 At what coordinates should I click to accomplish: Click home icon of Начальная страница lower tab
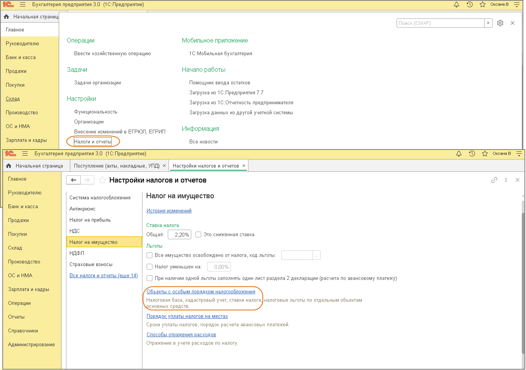(x=9, y=166)
